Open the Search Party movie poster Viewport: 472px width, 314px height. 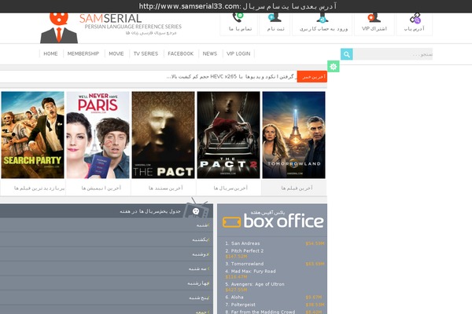32,135
